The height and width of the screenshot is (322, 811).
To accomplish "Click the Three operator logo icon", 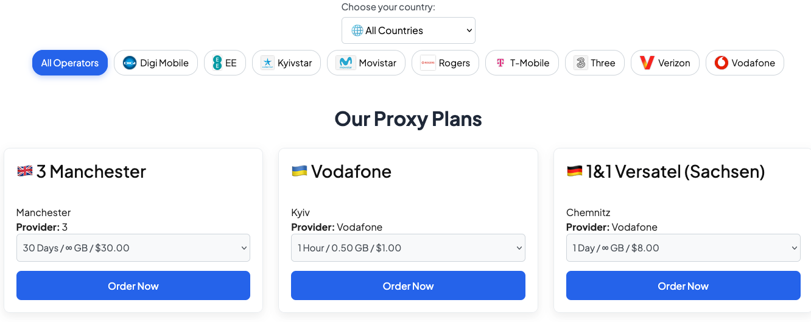I will pyautogui.click(x=580, y=63).
